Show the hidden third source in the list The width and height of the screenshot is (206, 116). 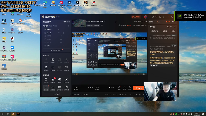[61, 36]
